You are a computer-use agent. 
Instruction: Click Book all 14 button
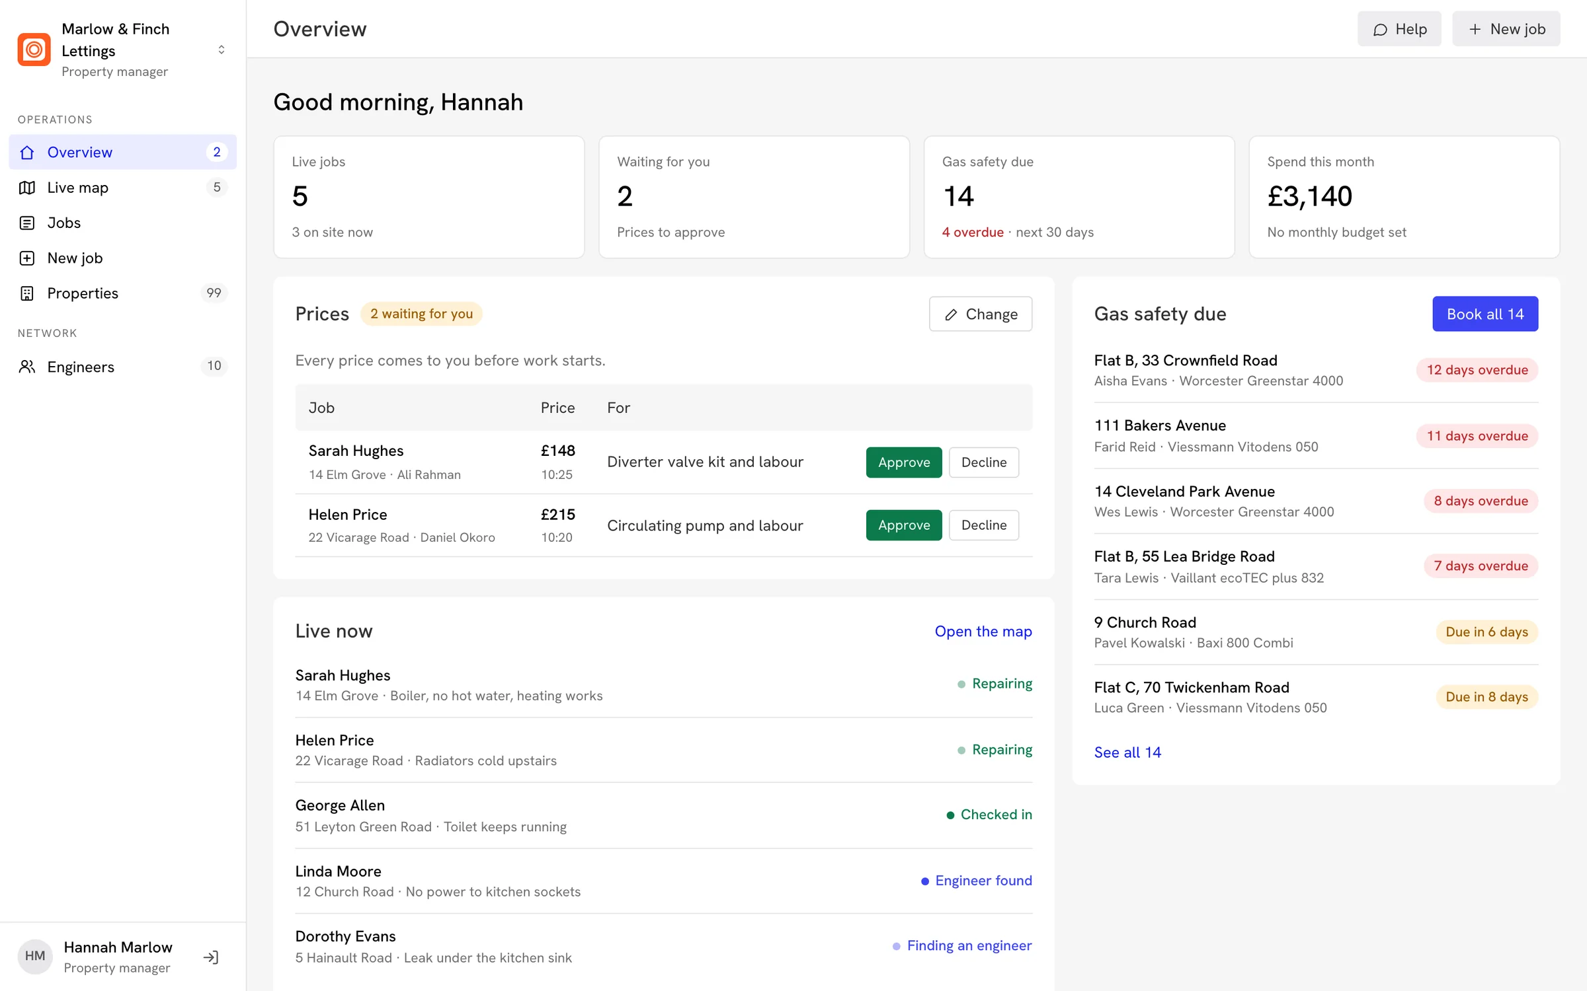point(1485,314)
